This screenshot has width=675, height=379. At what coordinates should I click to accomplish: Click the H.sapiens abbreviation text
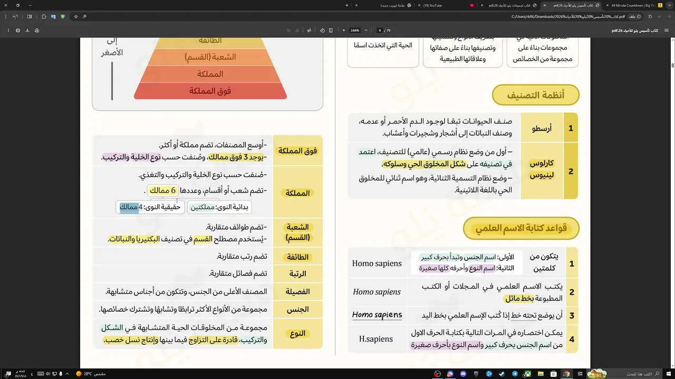[376, 339]
